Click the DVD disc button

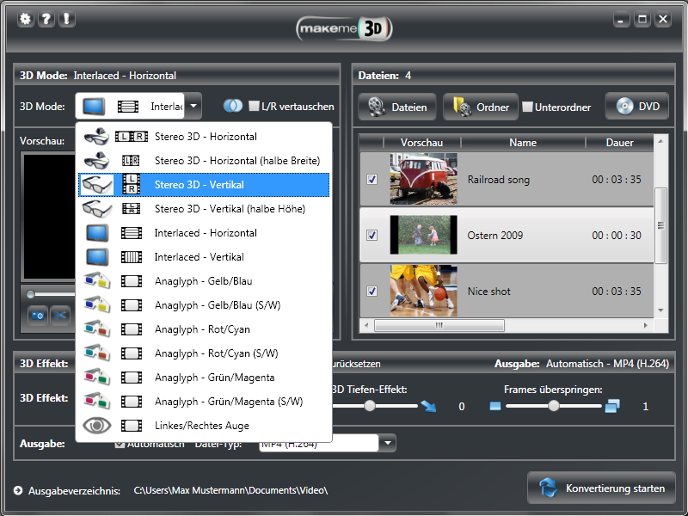pyautogui.click(x=636, y=107)
